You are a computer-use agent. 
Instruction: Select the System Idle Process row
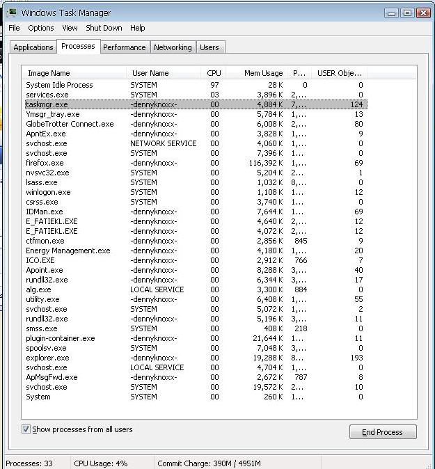[x=196, y=85]
